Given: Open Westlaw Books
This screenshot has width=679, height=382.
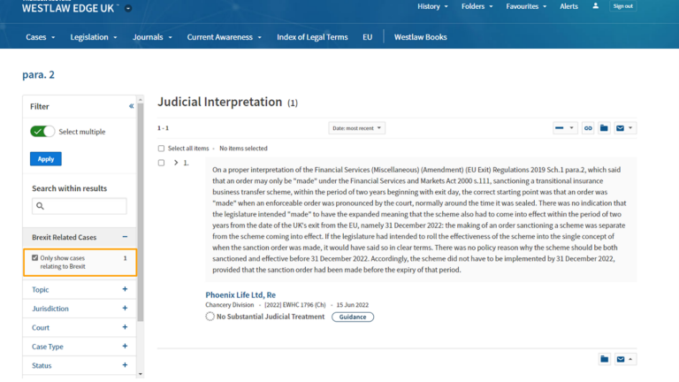Looking at the screenshot, I should point(421,37).
